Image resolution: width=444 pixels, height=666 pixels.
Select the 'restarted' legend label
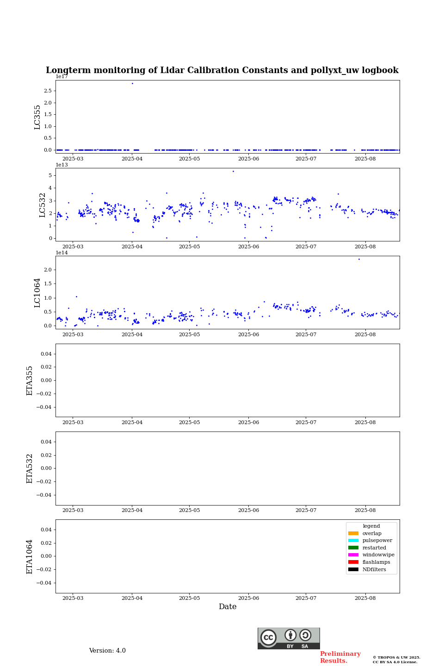pyautogui.click(x=374, y=548)
